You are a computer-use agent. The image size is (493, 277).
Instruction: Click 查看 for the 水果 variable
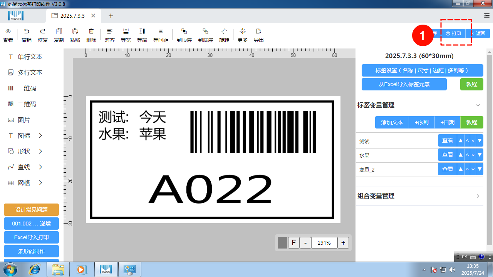tap(448, 155)
